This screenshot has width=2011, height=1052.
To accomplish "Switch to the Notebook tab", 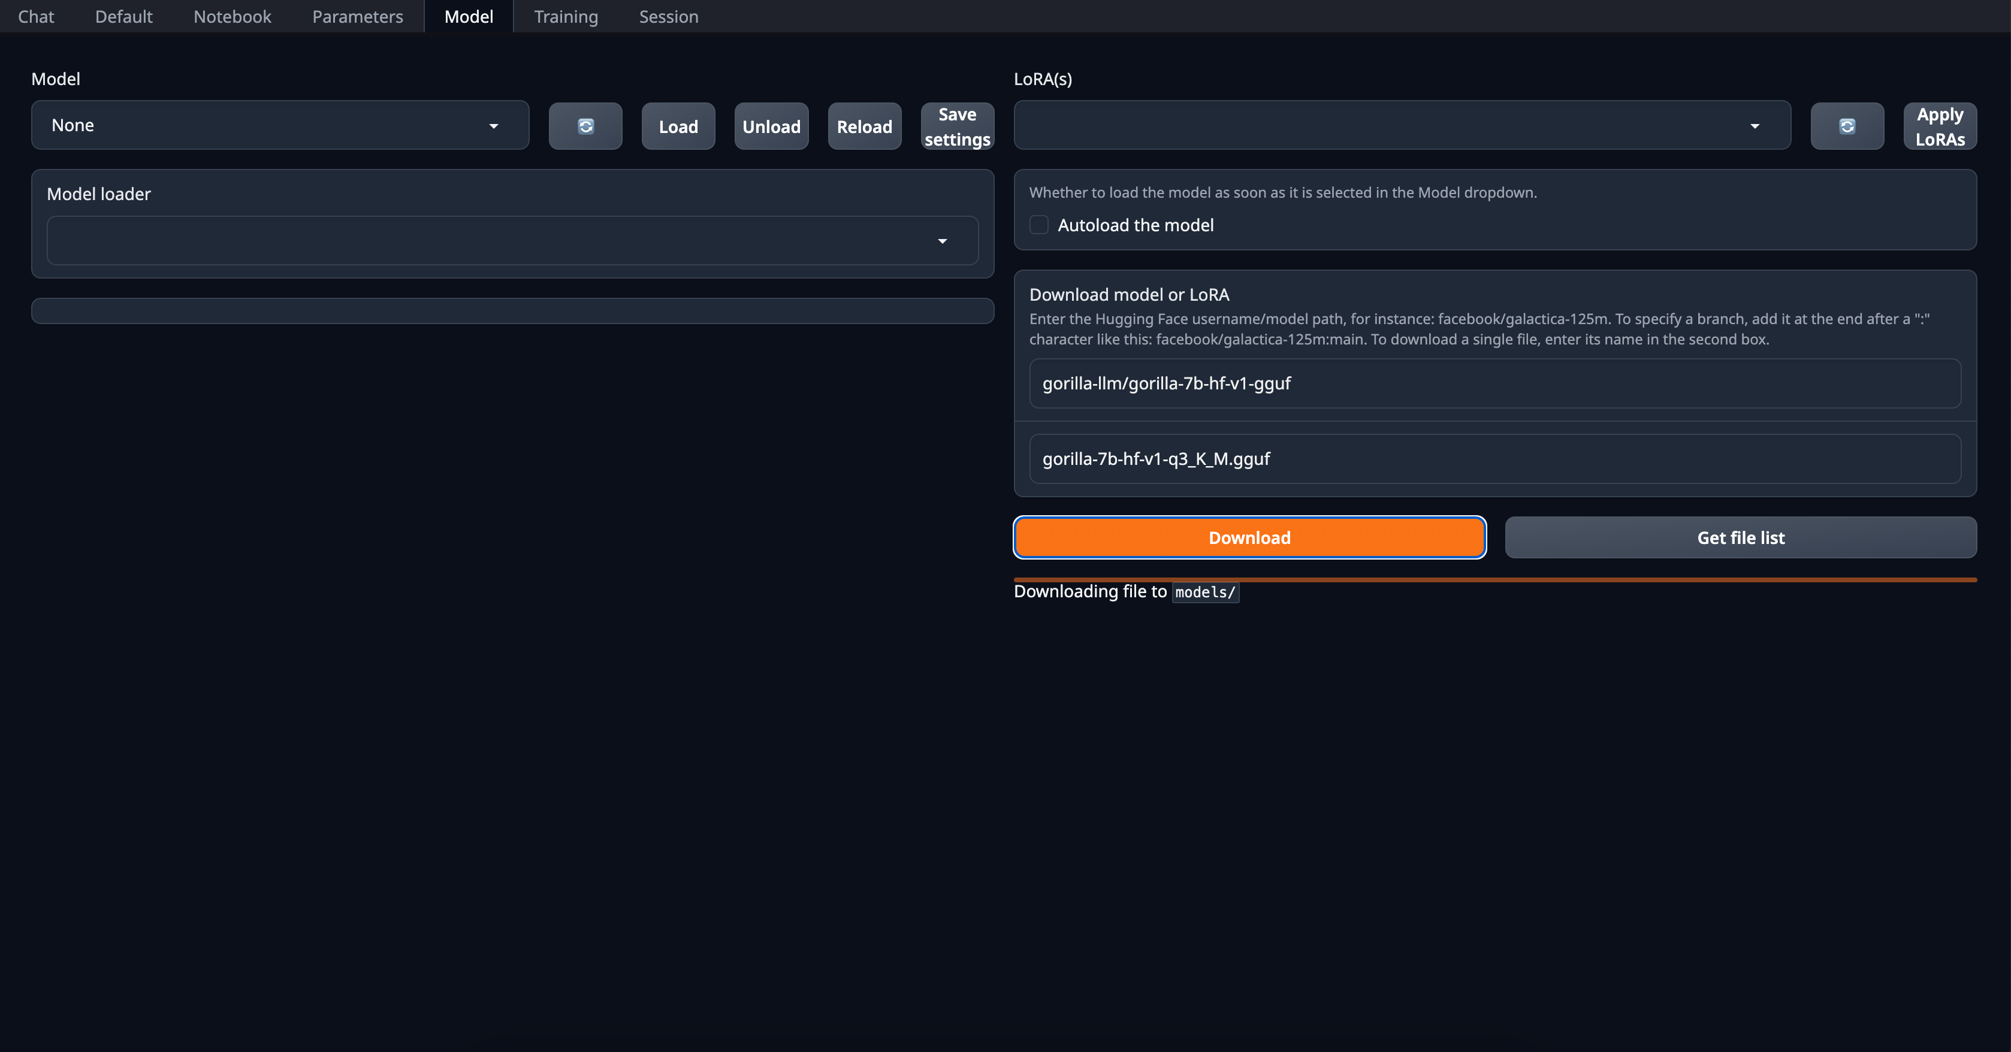I will pyautogui.click(x=232, y=16).
